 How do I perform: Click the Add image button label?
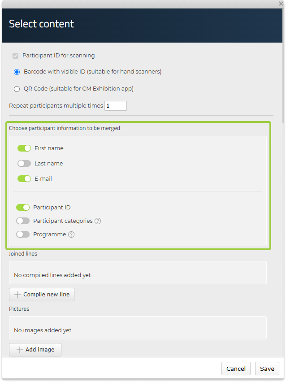(x=40, y=350)
